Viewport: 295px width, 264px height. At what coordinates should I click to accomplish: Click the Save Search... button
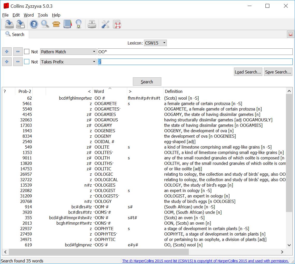tap(278, 72)
